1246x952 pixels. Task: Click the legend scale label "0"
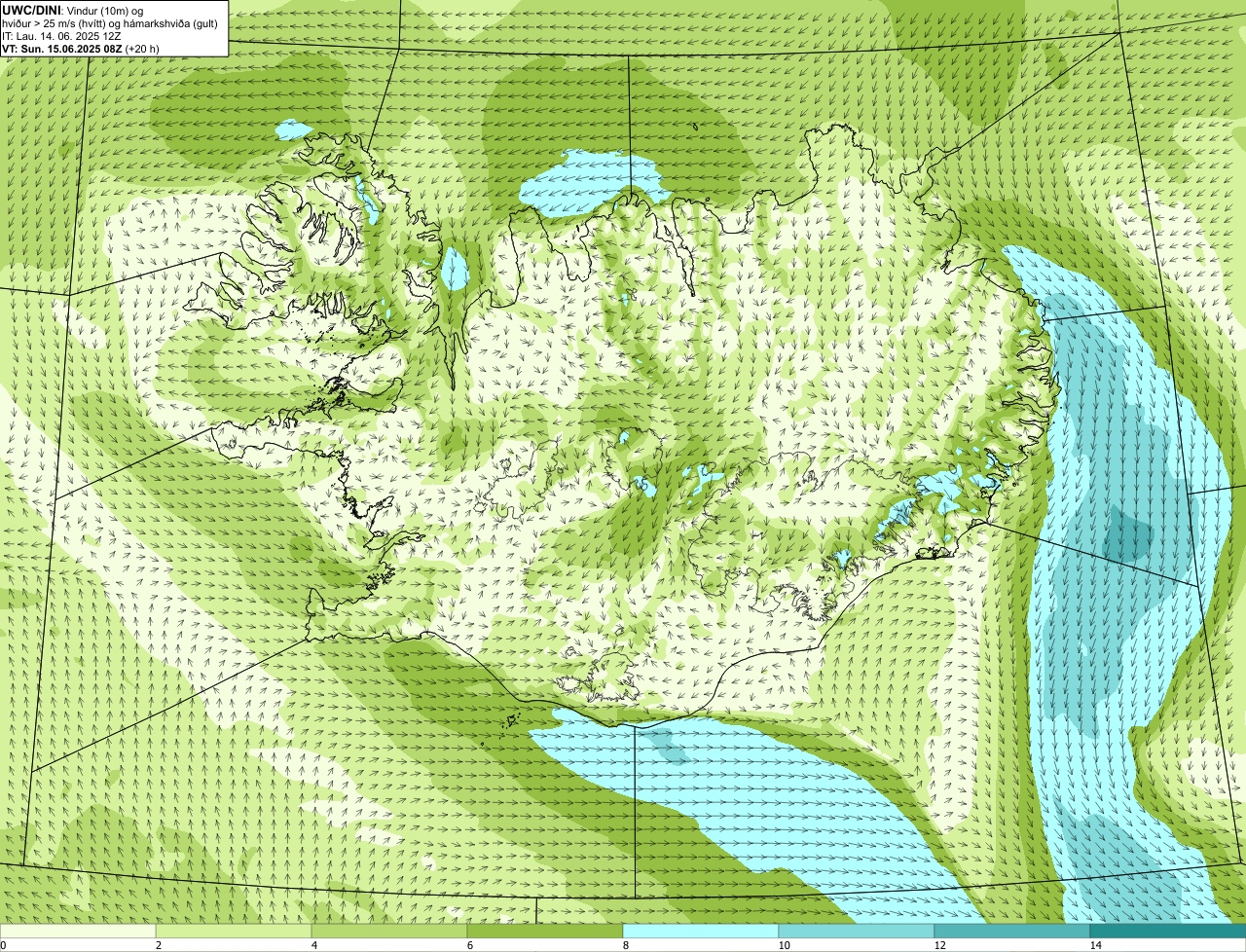[x=3, y=945]
